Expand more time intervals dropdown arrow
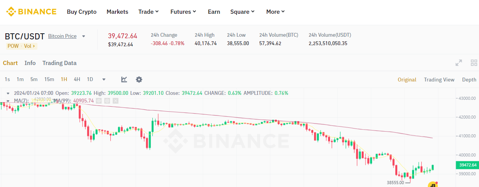Image resolution: width=479 pixels, height=187 pixels. click(104, 80)
